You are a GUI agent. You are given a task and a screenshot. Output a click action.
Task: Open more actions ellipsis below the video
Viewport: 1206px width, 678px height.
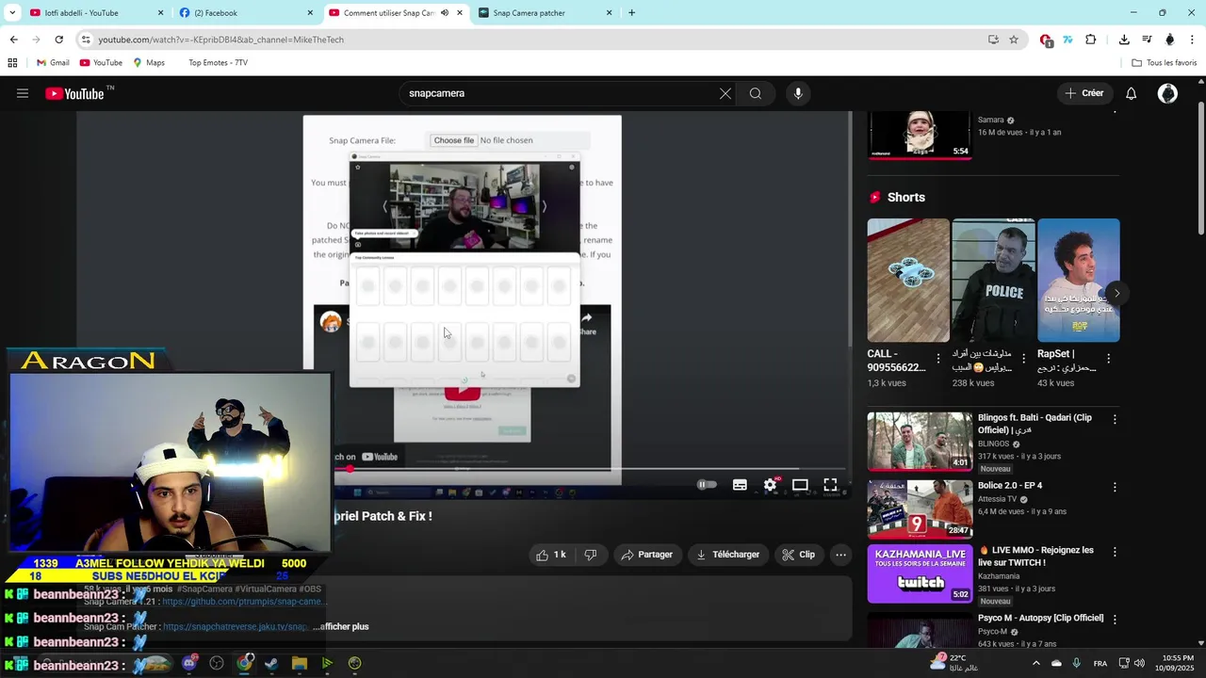[x=841, y=555]
